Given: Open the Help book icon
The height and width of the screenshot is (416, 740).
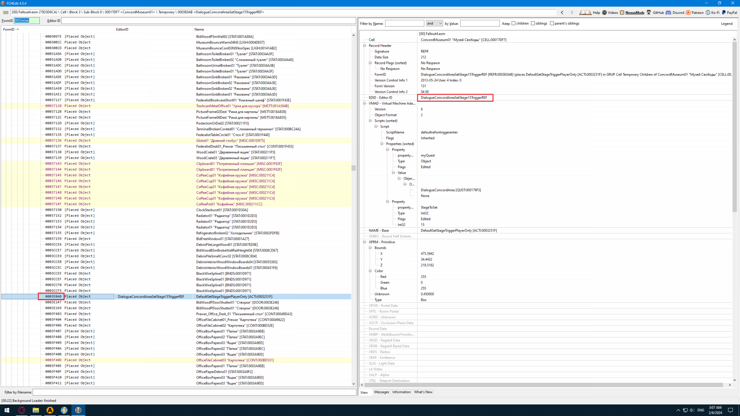Looking at the screenshot, I should tap(585, 12).
